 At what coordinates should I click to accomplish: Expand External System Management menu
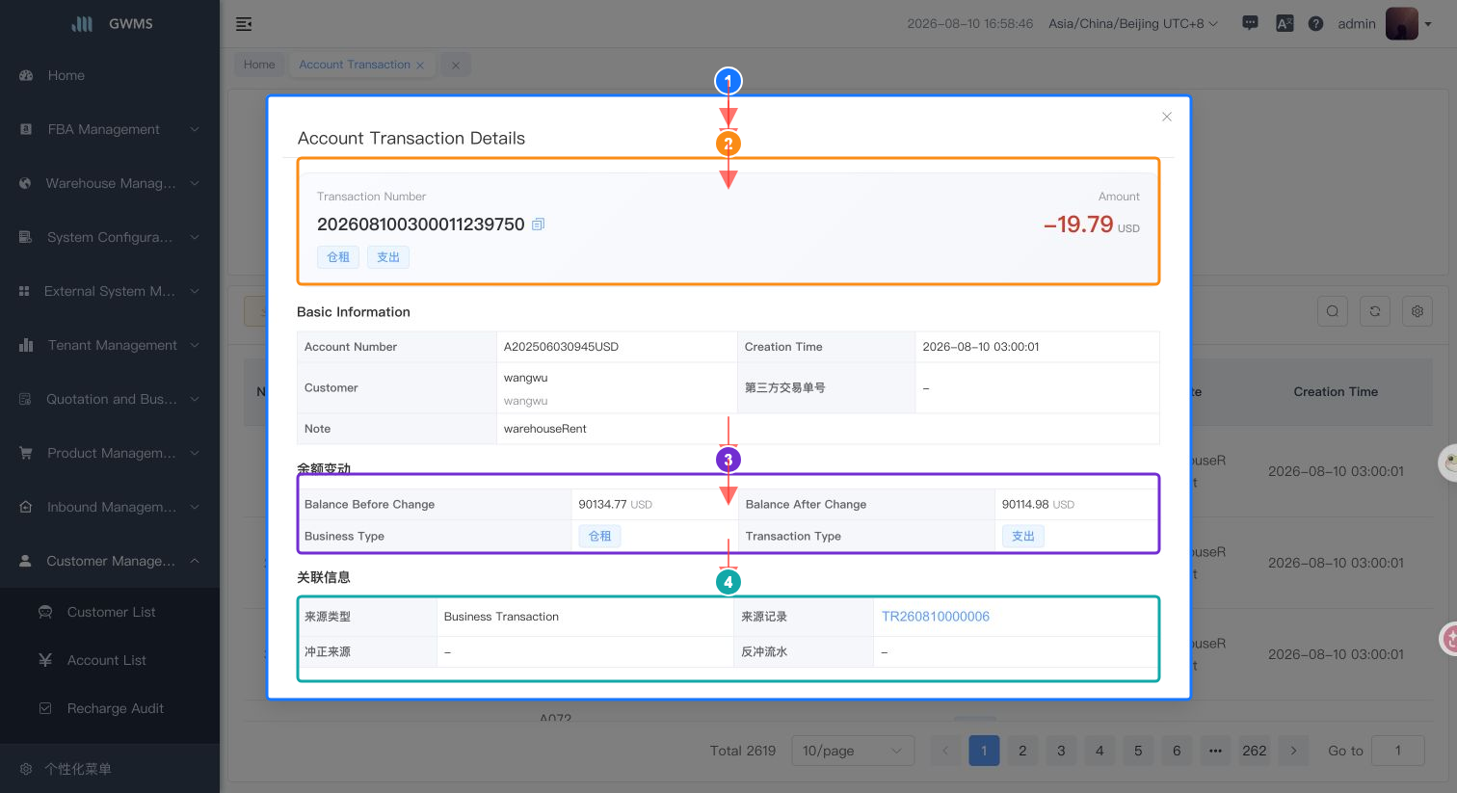point(110,291)
